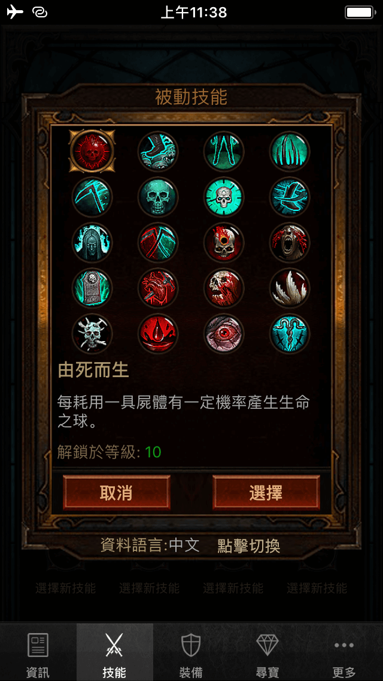Tap the bone spikes passive skill icon
Viewport: 383px width, 681px height.
tap(290, 288)
